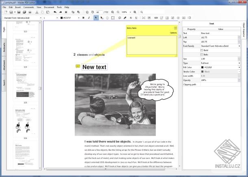Screen dimensions: 248x177
Task: Open the Comments menu
Action: coord(28,7)
